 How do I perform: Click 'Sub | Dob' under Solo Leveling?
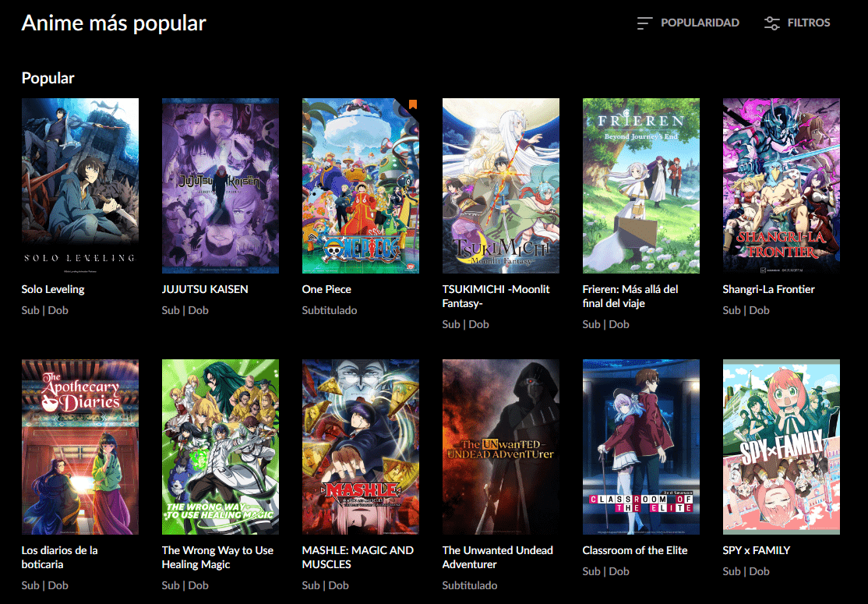(x=45, y=310)
